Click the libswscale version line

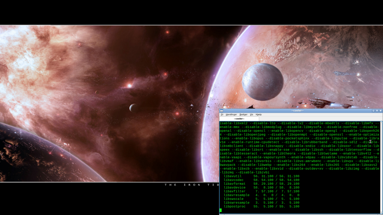pos(261,199)
